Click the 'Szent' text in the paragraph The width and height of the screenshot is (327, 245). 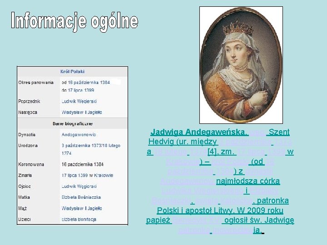(279, 132)
